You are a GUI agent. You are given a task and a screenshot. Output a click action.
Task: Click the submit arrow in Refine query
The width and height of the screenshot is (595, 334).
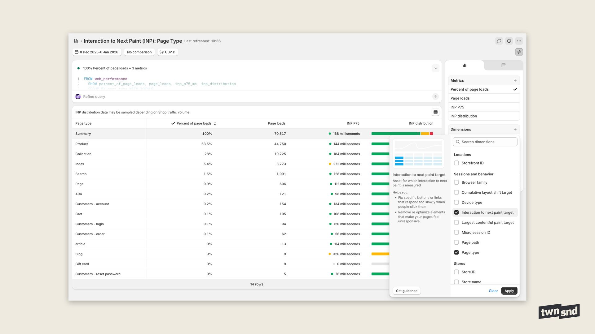click(435, 96)
